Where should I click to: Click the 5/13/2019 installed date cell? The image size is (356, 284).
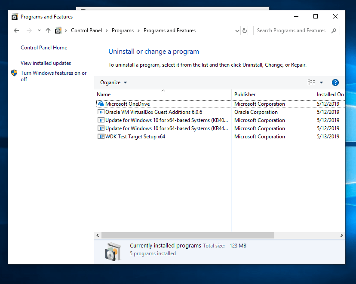[x=328, y=137]
